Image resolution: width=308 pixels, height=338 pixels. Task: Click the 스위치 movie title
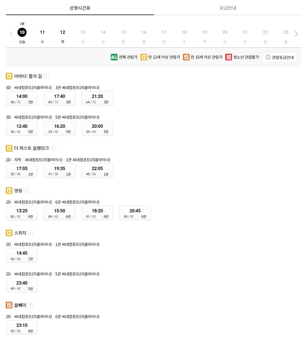[x=20, y=233]
